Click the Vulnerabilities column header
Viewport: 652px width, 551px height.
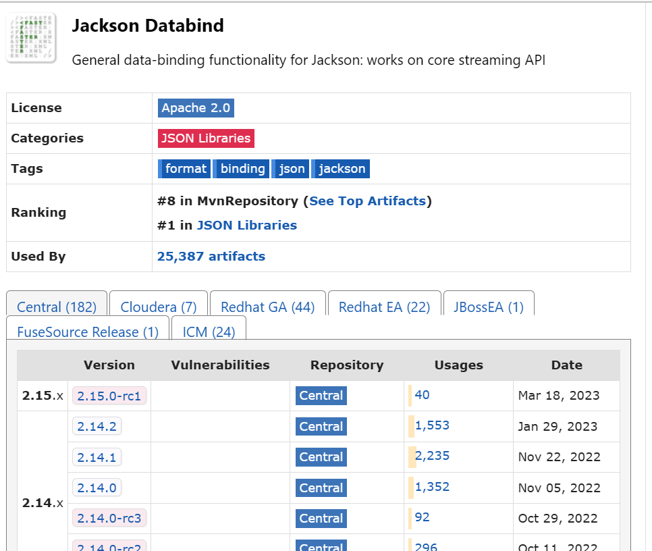pos(221,365)
